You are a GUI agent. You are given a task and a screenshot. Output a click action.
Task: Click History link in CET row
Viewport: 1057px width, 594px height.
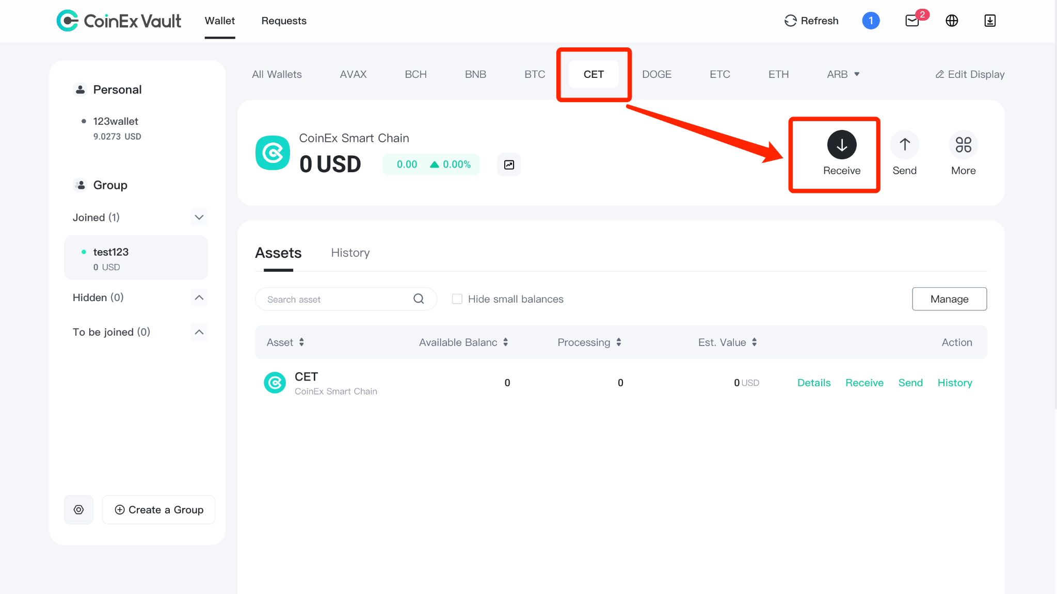[x=955, y=383]
